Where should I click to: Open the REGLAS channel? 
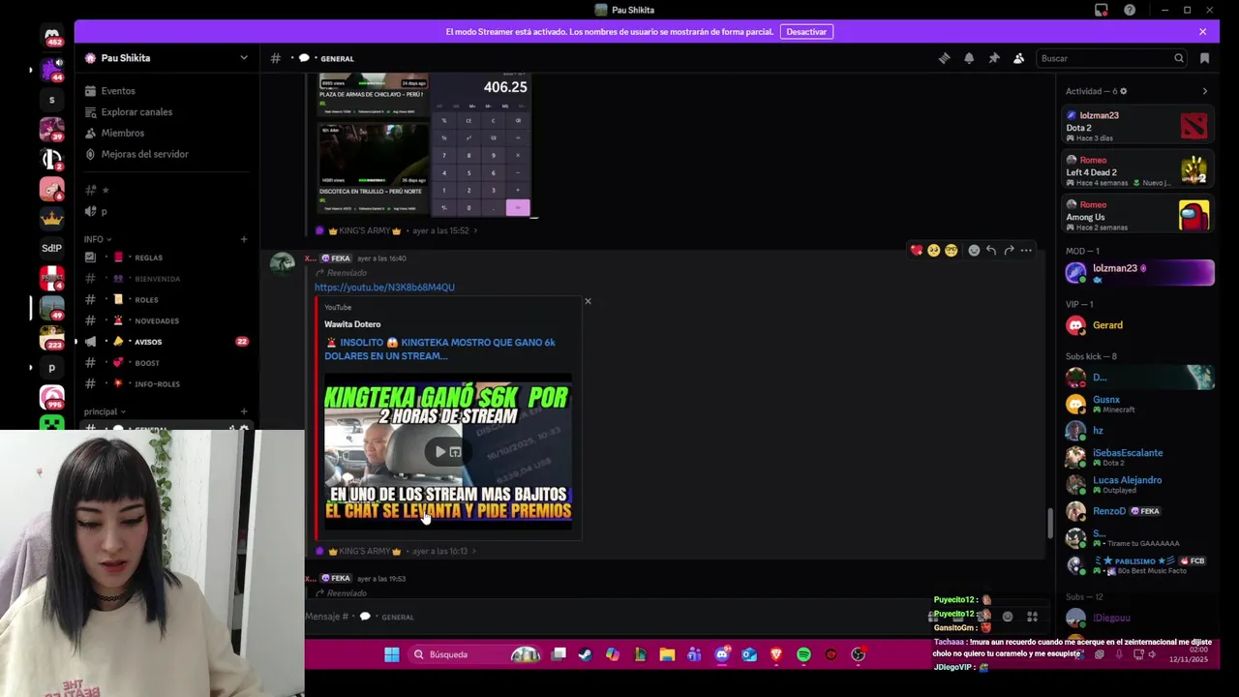click(166, 258)
